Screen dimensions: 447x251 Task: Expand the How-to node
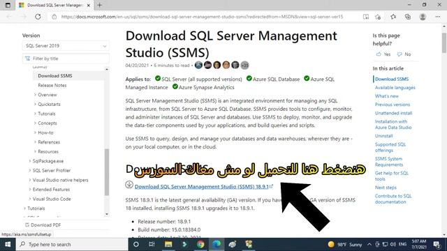click(x=35, y=132)
